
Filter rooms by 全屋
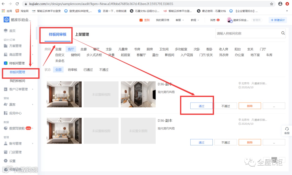[x=58, y=49]
